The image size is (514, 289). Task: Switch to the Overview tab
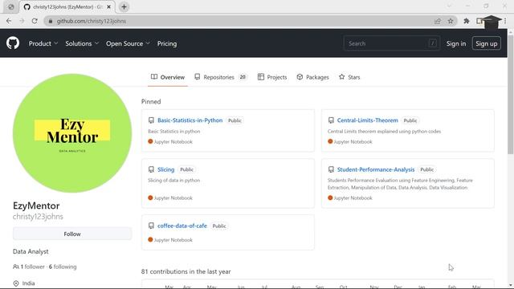(168, 77)
